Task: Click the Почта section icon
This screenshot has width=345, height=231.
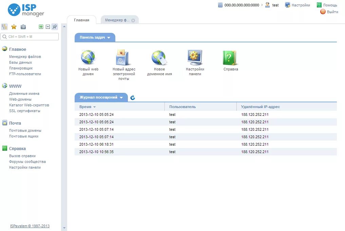Action: 5,123
